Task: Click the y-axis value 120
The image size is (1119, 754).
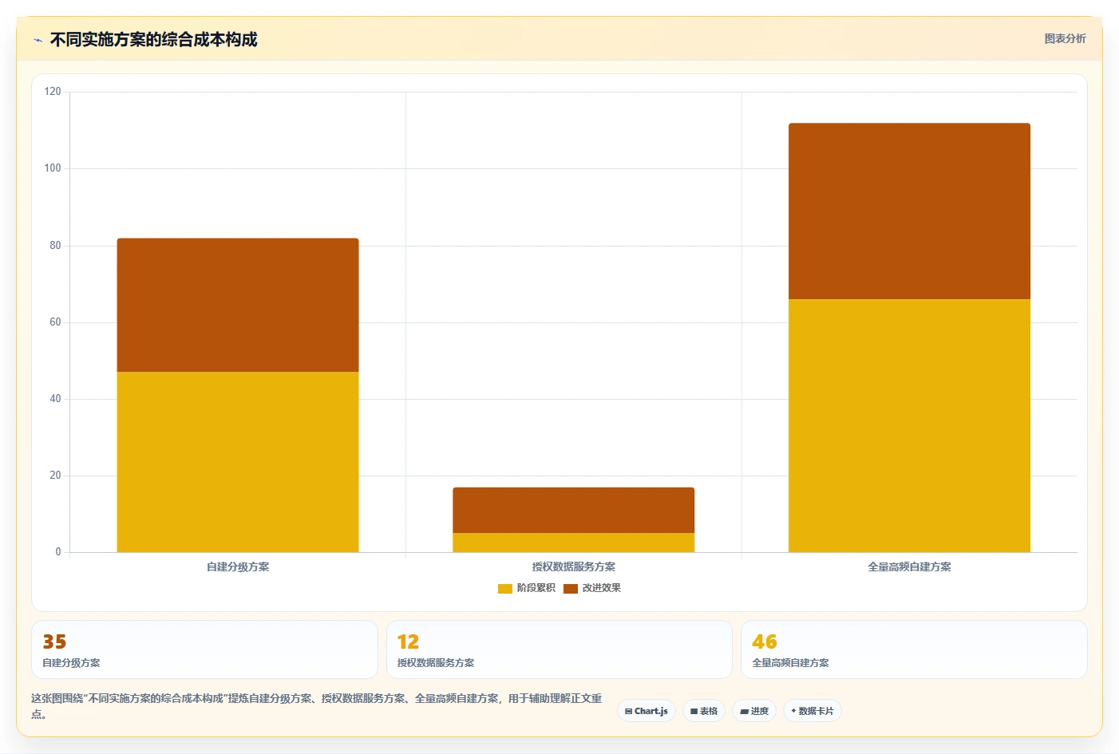Action: point(53,92)
